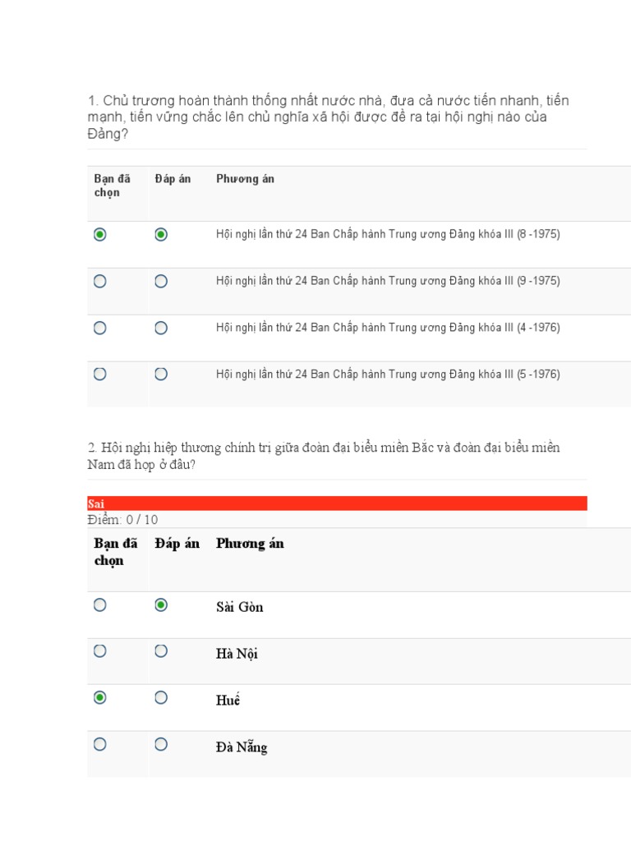This screenshot has width=631, height=841.
Task: Choose 'Bạn đã chọn' radio for option (9 -1975)
Action: point(100,281)
